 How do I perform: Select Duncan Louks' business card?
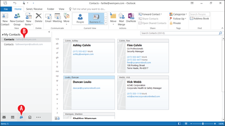coord(89,93)
